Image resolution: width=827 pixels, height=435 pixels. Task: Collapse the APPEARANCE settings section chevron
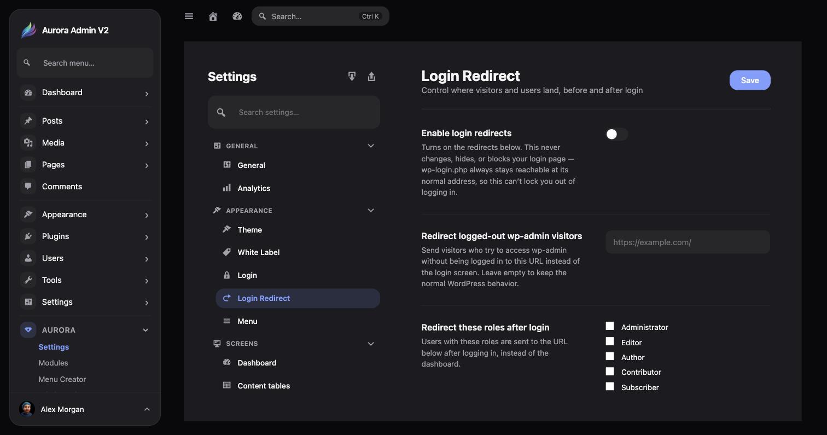371,210
